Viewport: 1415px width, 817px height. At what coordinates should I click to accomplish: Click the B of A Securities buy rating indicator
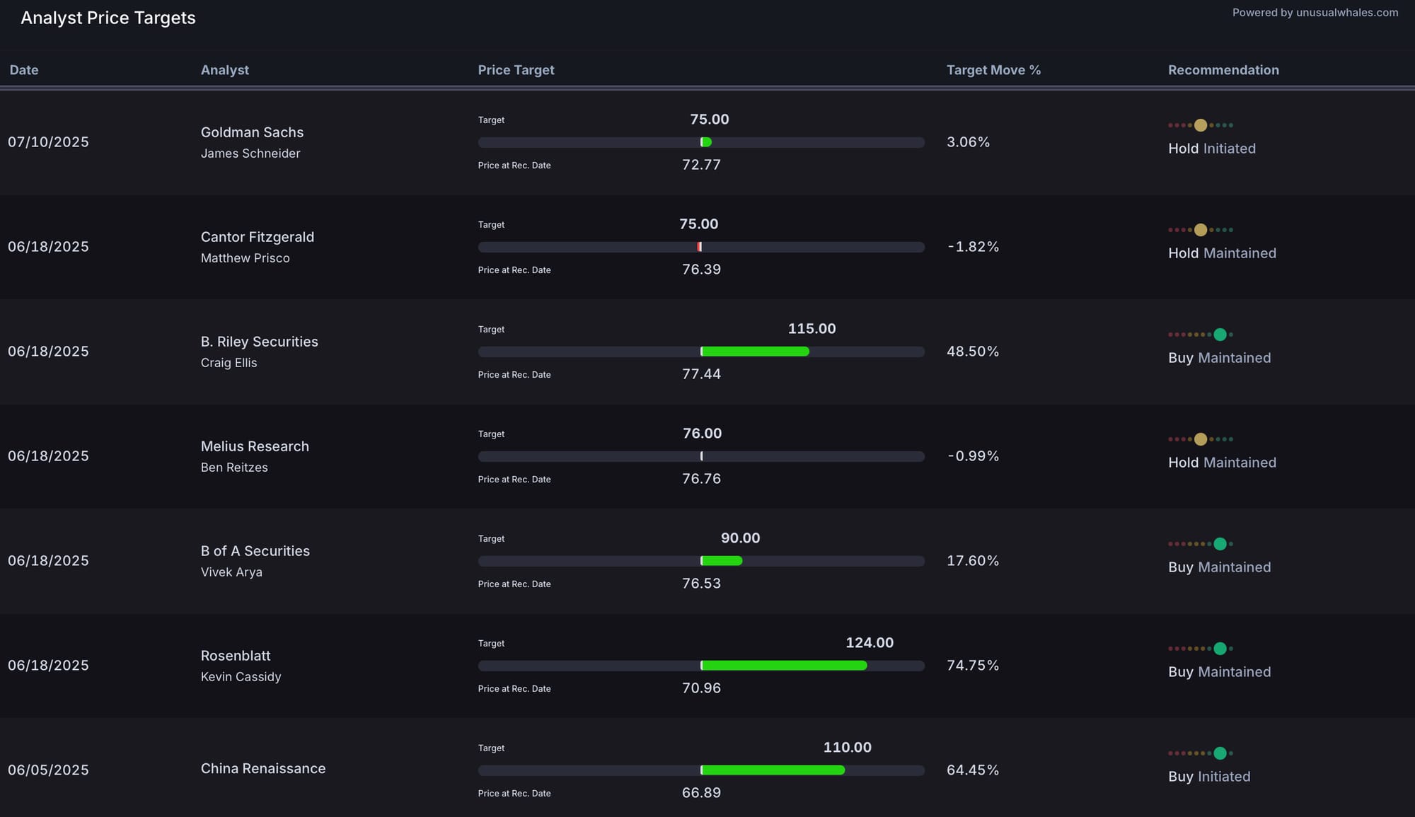point(1201,544)
